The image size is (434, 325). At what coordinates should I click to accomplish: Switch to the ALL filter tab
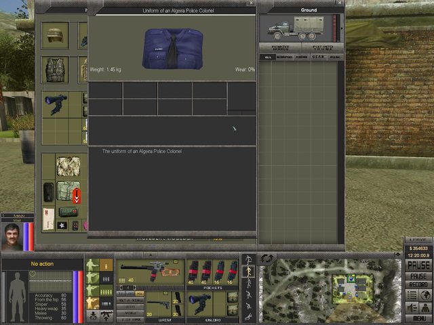point(268,57)
